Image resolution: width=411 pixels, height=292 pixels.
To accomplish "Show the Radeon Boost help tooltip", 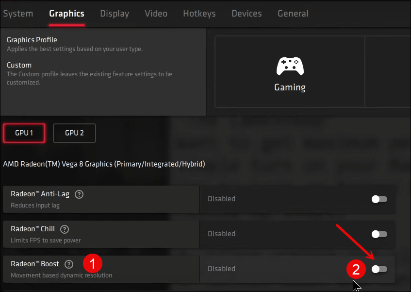I will (69, 264).
